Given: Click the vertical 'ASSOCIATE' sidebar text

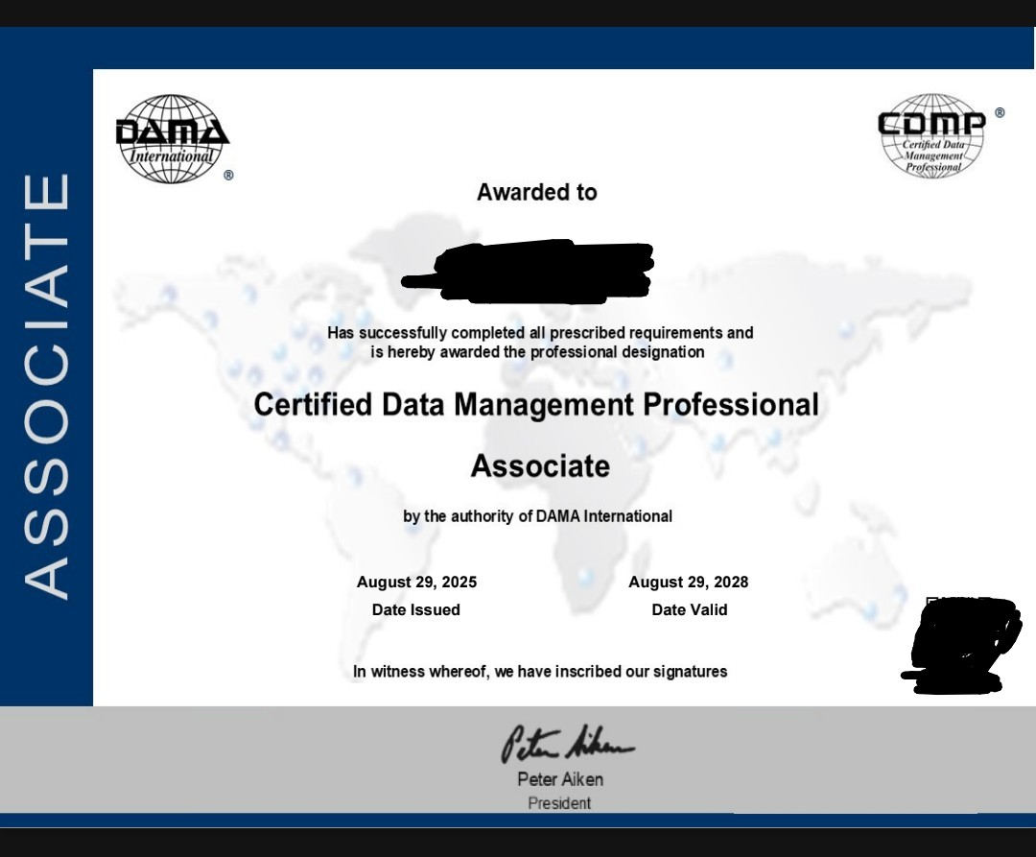Looking at the screenshot, I should click(x=47, y=386).
